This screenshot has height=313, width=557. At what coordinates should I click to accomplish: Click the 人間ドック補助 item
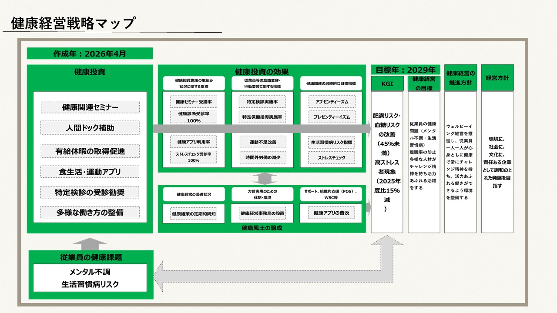tap(90, 128)
